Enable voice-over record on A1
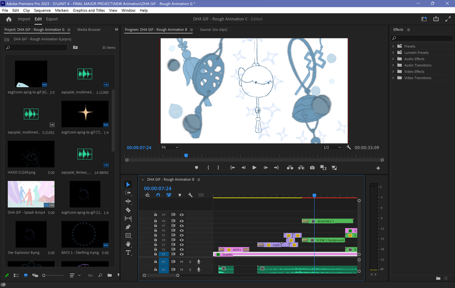The image size is (455, 288). 199,262
